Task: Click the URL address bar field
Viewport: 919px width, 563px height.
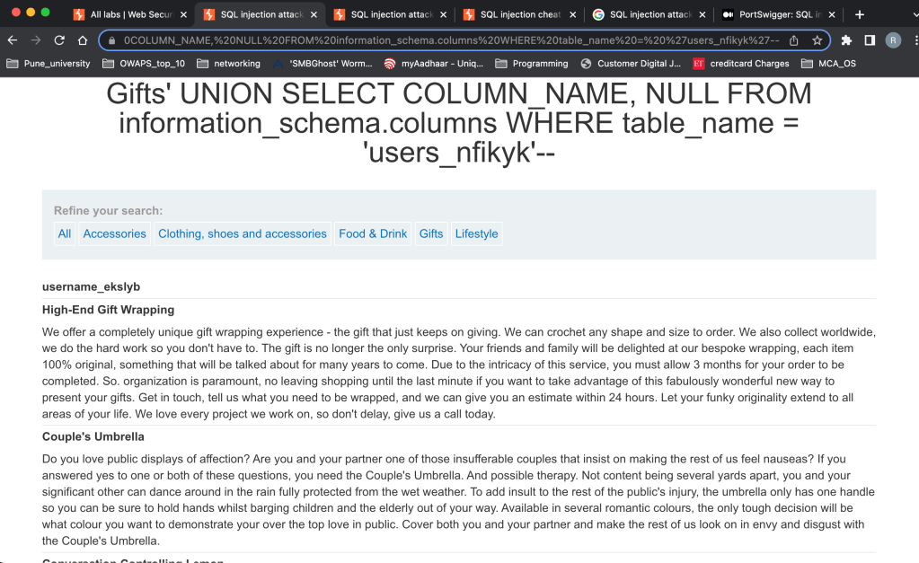Action: click(x=449, y=40)
